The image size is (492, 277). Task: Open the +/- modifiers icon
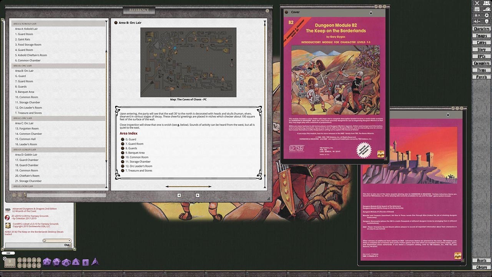477,22
